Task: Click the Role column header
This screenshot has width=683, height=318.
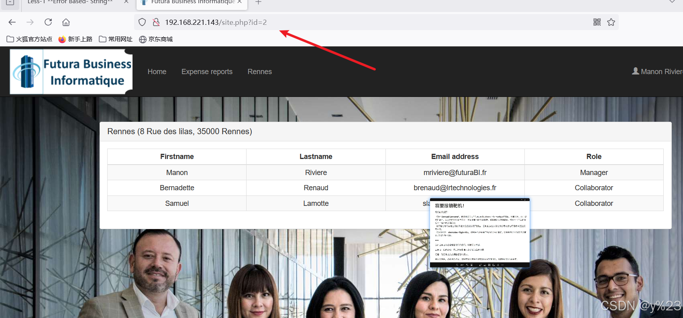Action: click(594, 157)
